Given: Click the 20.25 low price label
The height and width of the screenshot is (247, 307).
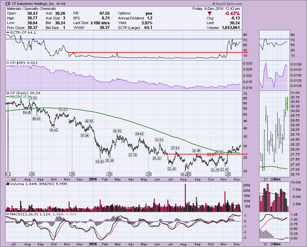Looking at the screenshot, I should click(x=185, y=174).
